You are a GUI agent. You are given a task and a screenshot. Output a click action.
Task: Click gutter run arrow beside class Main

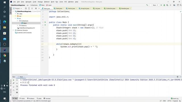45,22
